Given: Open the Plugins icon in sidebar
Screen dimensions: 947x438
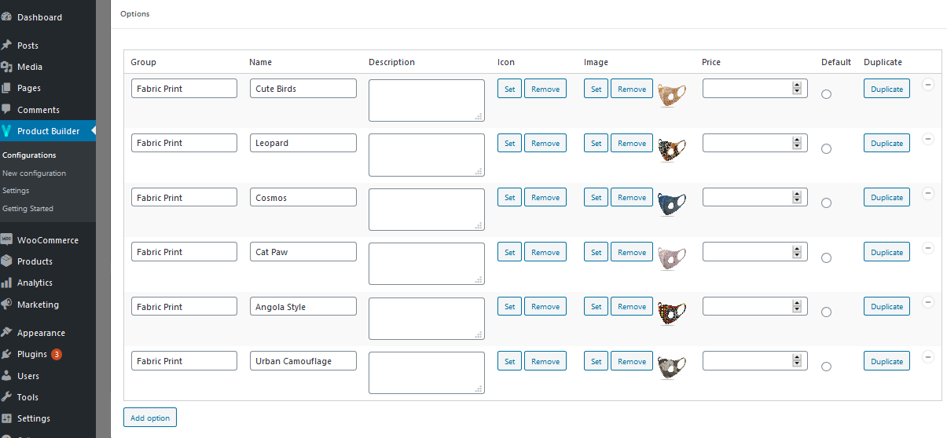Looking at the screenshot, I should (x=6, y=354).
